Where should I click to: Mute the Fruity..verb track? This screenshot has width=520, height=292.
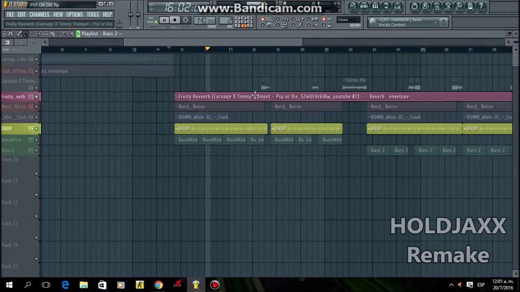(36, 97)
